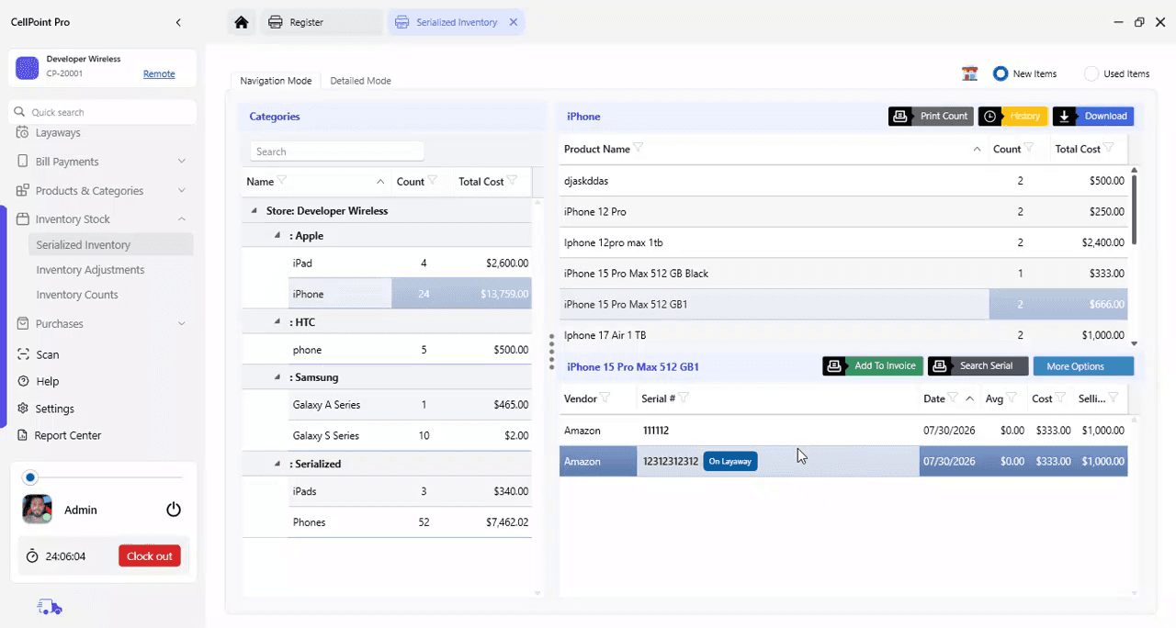Collapse the HTC group
Viewport: 1176px width, 628px height.
pos(277,322)
